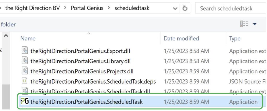Click the Library.dll file icon
Viewport: 267px width, 111px height.
point(25,61)
